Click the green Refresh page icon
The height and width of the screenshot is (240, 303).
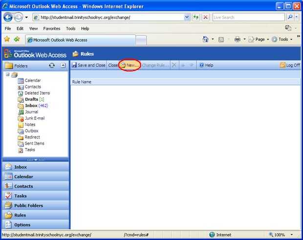(196, 18)
